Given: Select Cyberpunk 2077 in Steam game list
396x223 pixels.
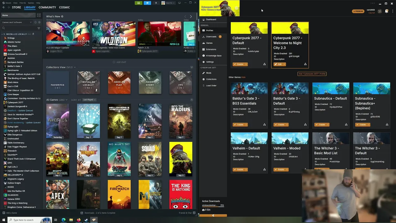Looking at the screenshot, I should (x=15, y=103).
